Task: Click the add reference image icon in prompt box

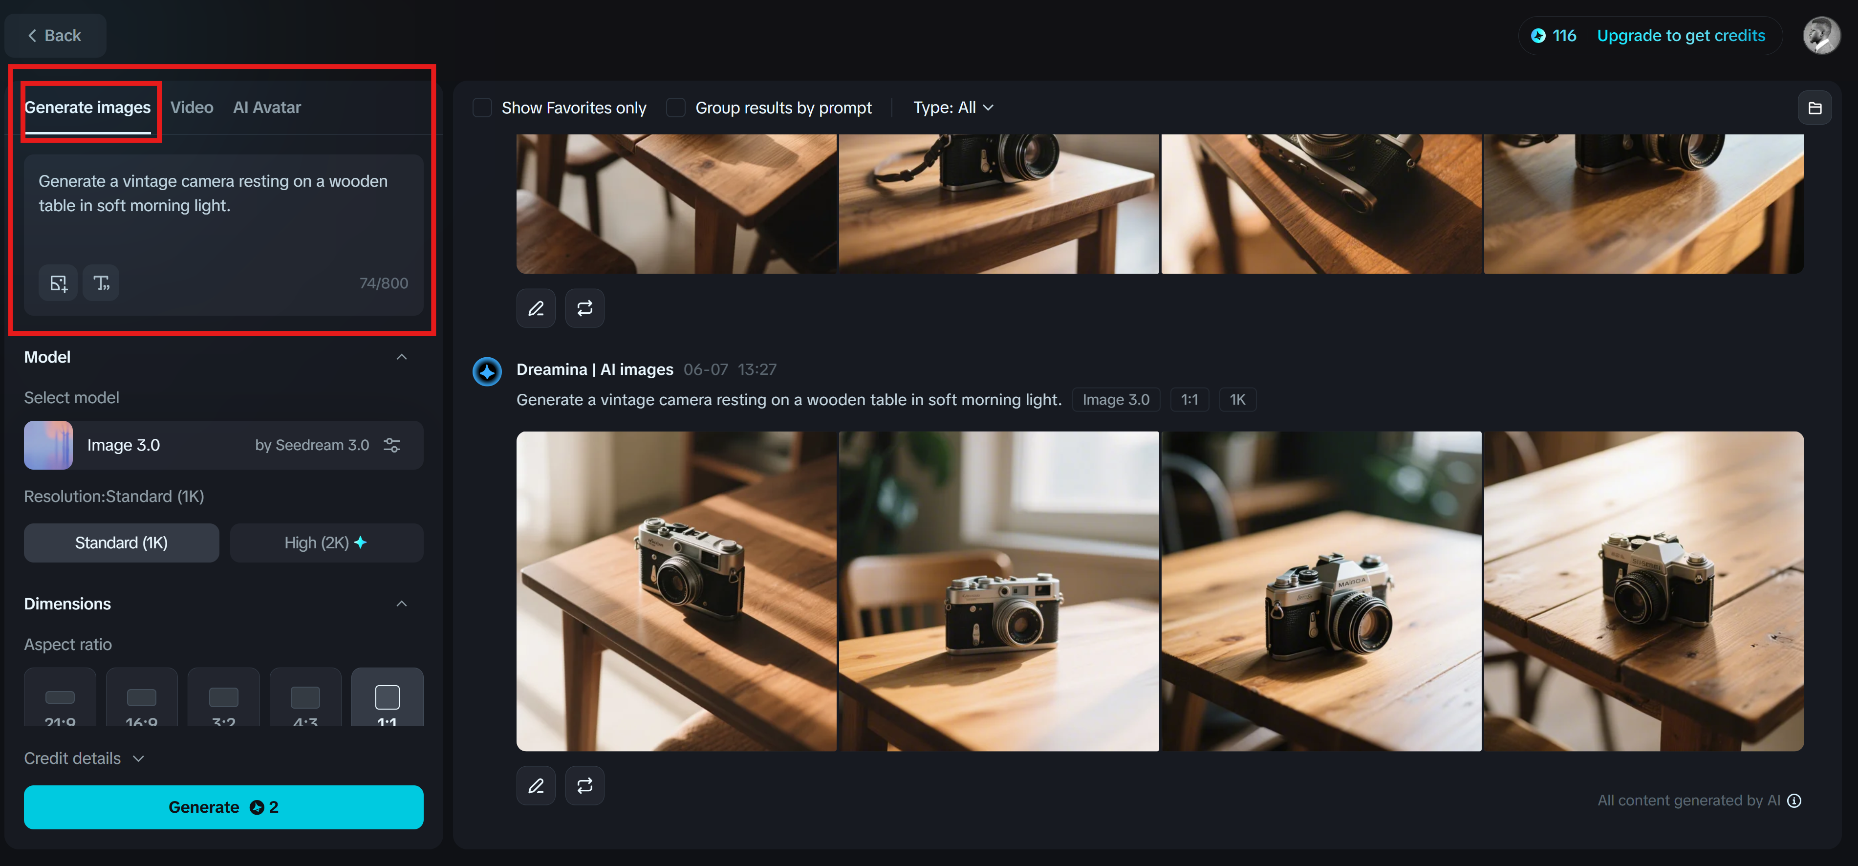Action: pyautogui.click(x=58, y=282)
